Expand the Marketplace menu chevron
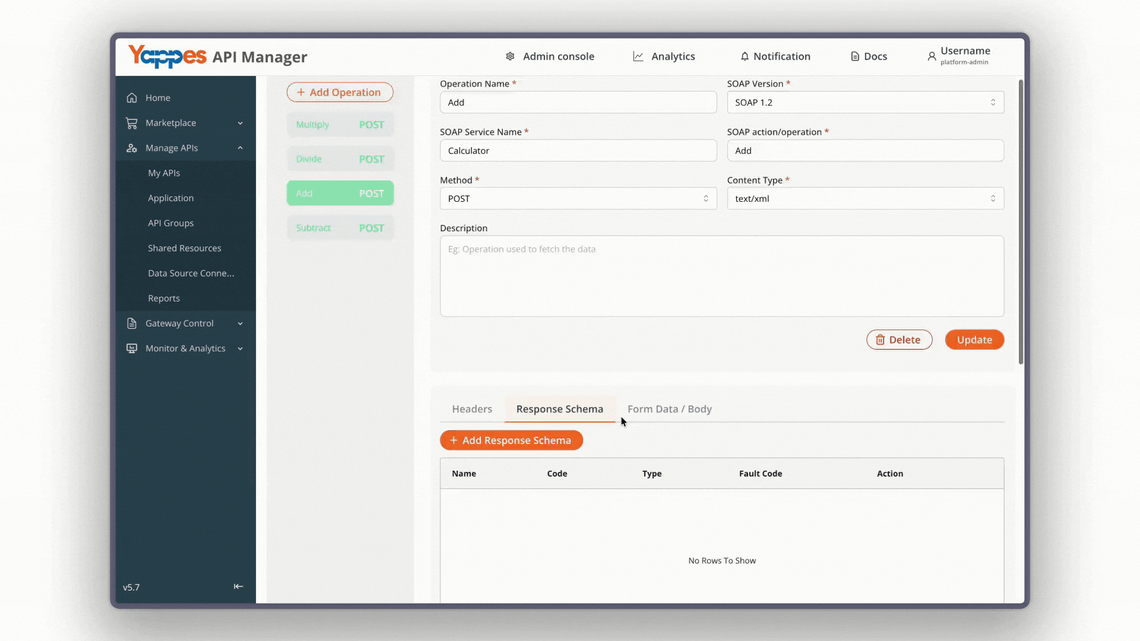 pos(240,123)
